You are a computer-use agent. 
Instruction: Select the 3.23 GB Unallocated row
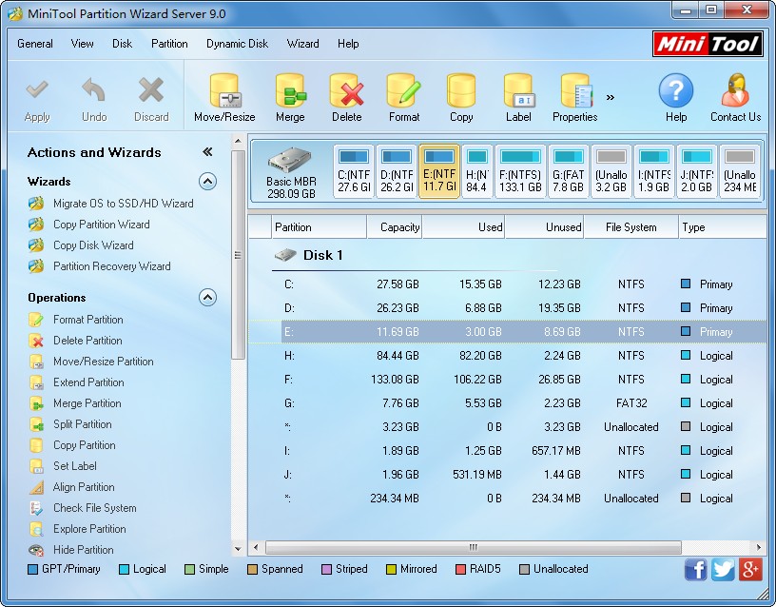point(507,427)
